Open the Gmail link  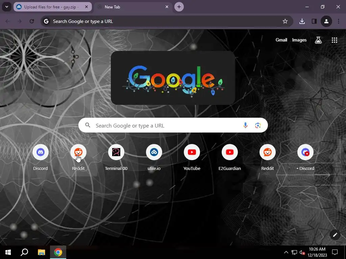coord(281,40)
